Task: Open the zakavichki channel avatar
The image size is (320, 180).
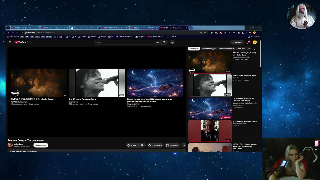Action: pos(10,145)
